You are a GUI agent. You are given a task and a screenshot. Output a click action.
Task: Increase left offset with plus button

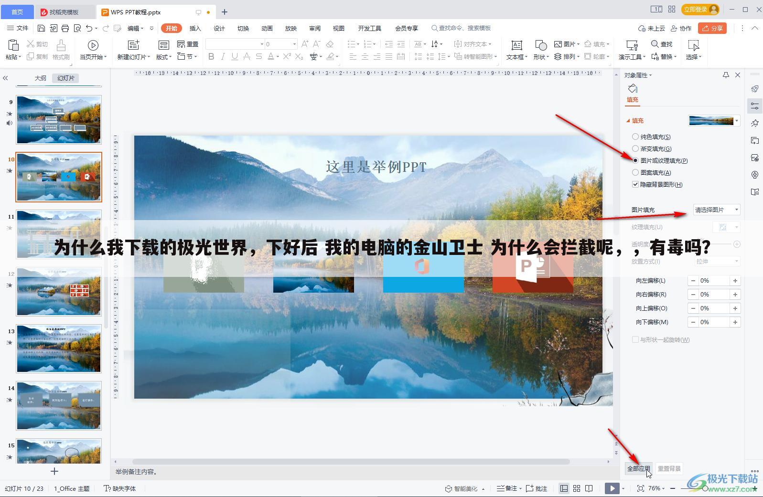735,281
